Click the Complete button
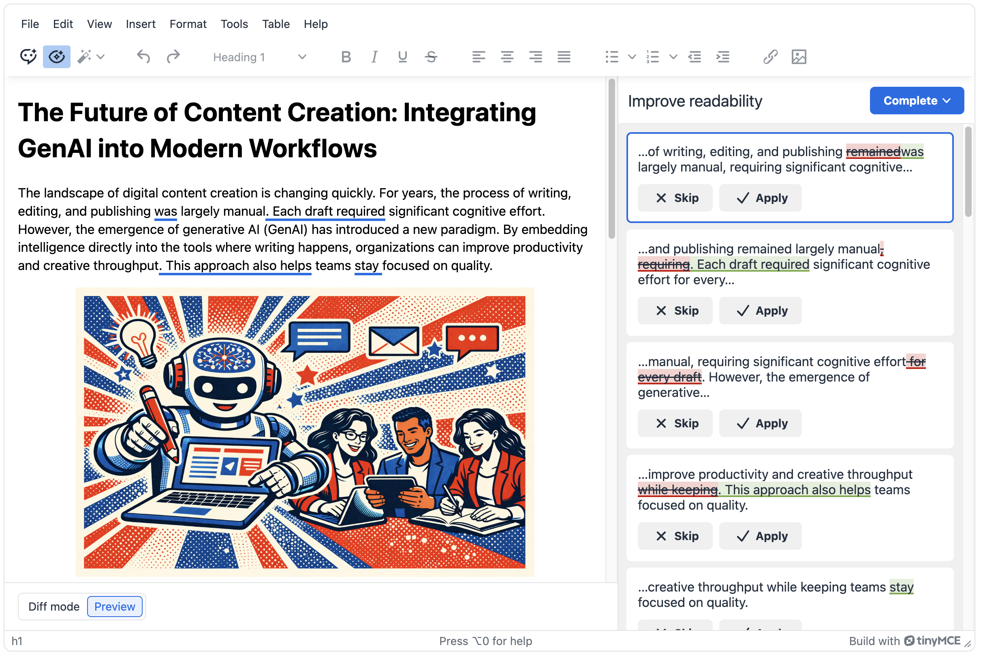Viewport: 983px width, 656px height. [917, 101]
